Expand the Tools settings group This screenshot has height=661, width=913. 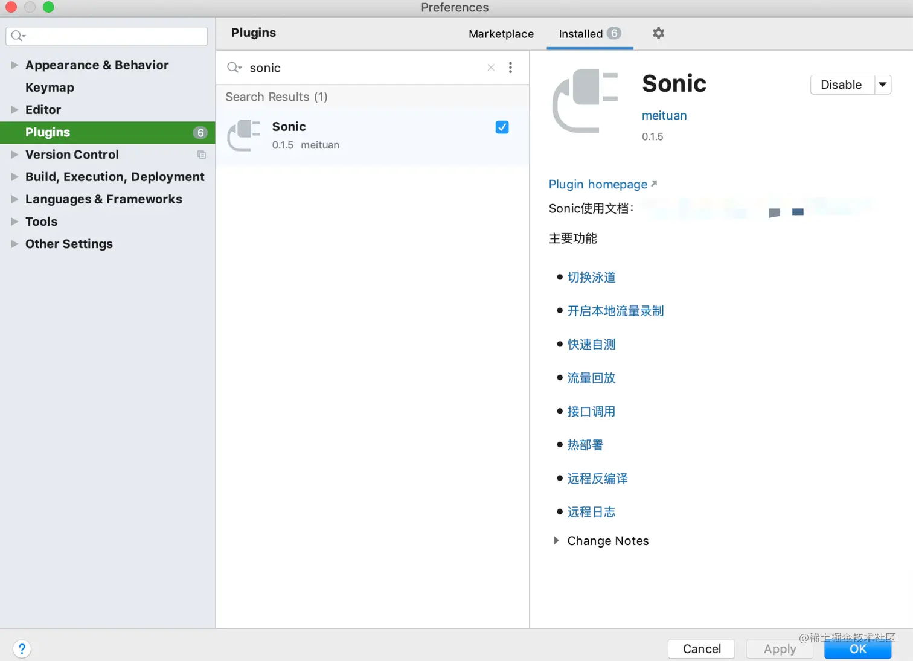(14, 222)
